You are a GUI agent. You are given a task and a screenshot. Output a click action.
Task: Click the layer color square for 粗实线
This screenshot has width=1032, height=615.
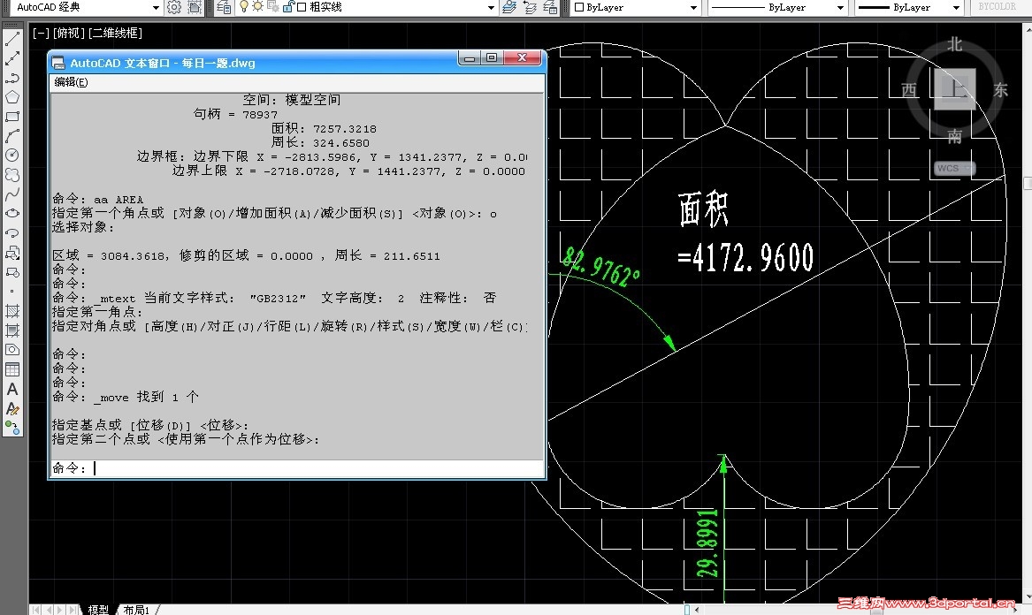coord(302,7)
